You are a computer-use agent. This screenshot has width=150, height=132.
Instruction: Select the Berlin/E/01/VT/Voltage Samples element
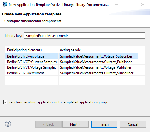[x=32, y=67]
